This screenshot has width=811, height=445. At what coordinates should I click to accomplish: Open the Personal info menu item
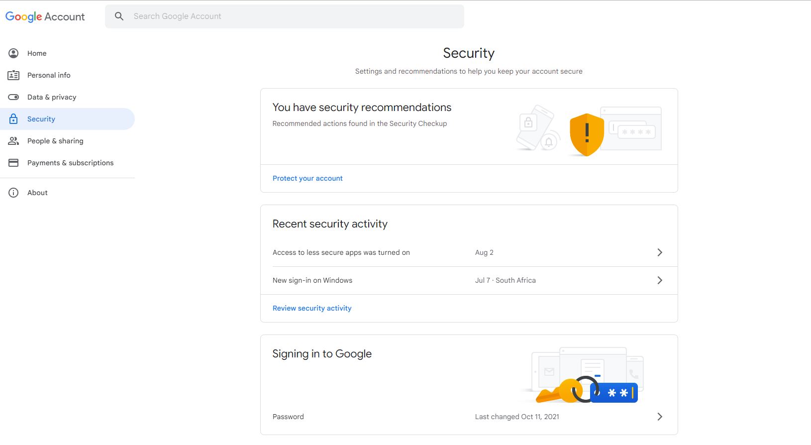click(x=49, y=75)
